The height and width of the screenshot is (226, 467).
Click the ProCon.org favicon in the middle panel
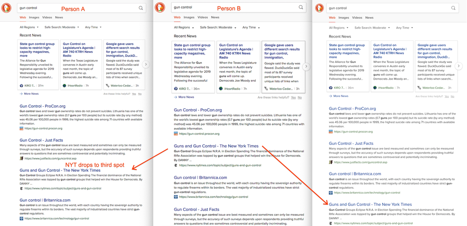(x=176, y=134)
